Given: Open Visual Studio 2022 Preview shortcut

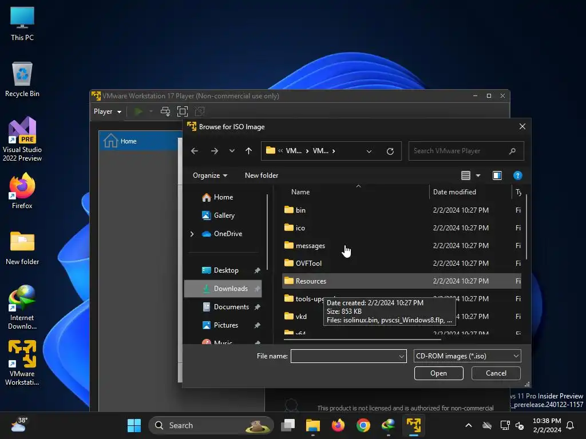Looking at the screenshot, I should (22, 139).
